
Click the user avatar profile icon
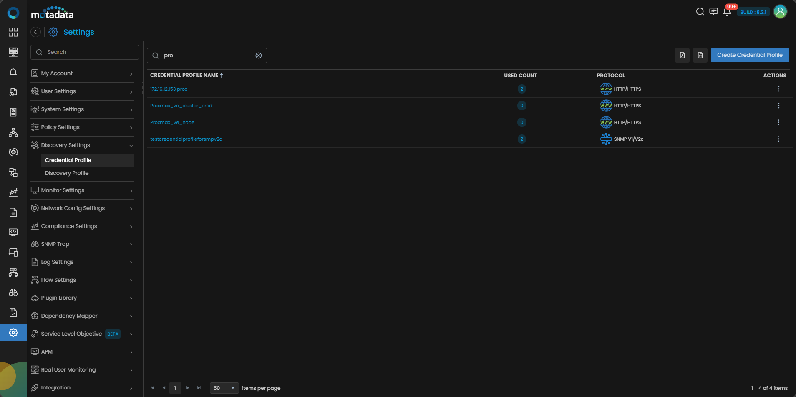coord(780,12)
